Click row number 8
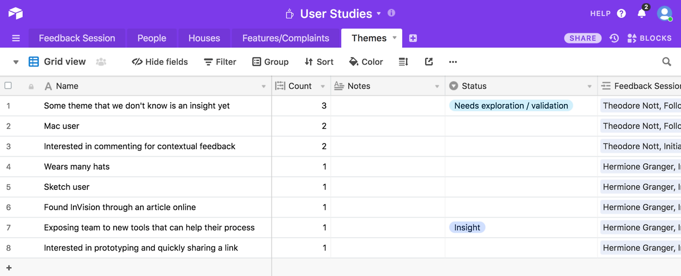The image size is (681, 276). tap(9, 248)
